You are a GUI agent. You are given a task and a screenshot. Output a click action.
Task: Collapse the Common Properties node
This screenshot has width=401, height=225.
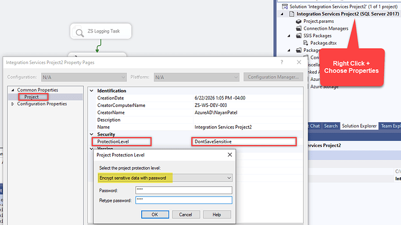[13, 90]
